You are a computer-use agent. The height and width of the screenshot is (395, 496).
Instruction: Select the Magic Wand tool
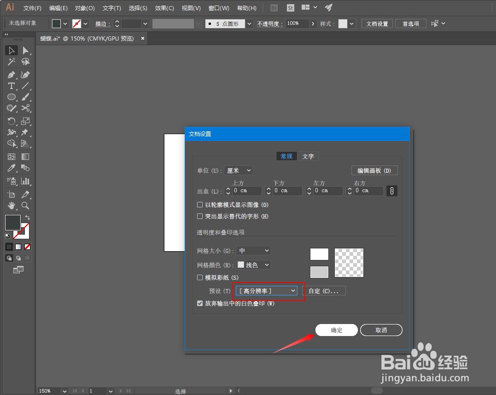(x=12, y=62)
